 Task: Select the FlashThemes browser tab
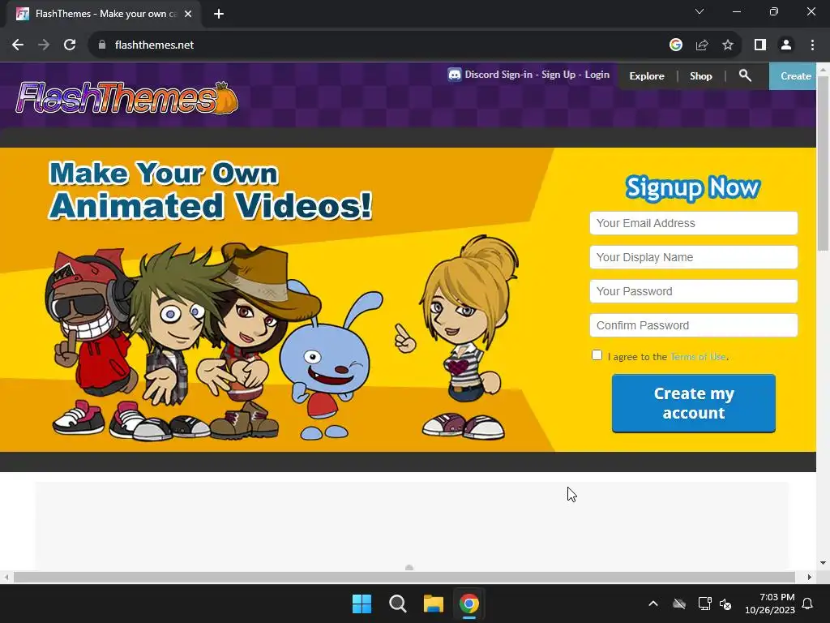(x=104, y=14)
